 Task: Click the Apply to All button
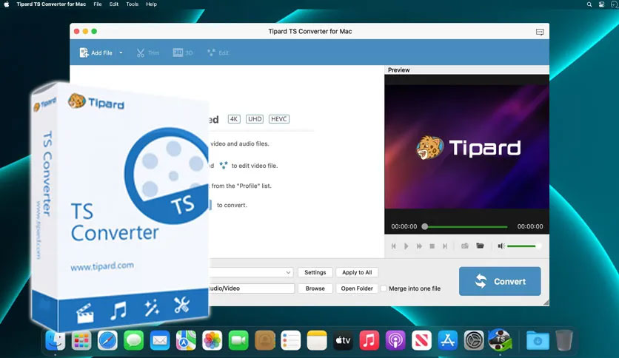tap(357, 272)
